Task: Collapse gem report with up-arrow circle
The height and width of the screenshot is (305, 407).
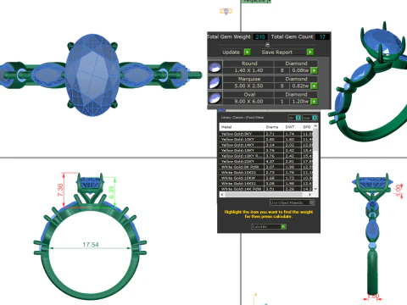Action: pos(267,45)
